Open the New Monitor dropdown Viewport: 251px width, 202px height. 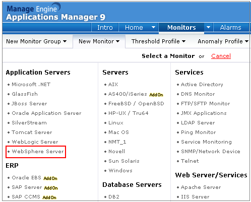(x=99, y=41)
